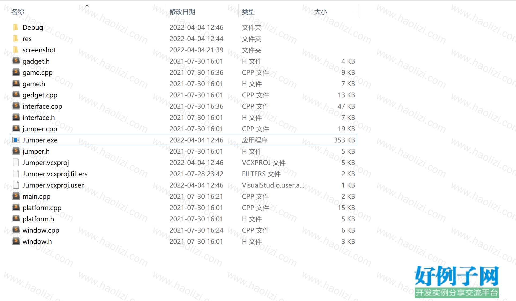Select the interface.cpp file icon

tap(16, 106)
